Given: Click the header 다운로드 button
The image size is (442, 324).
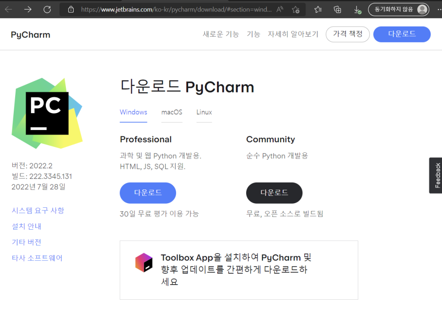Looking at the screenshot, I should pos(402,34).
